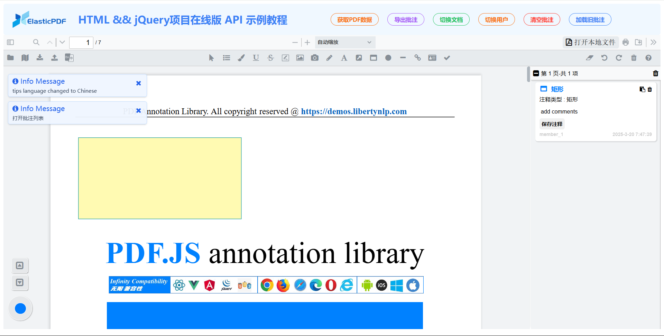
Task: Select the circle annotation tool
Action: click(388, 58)
